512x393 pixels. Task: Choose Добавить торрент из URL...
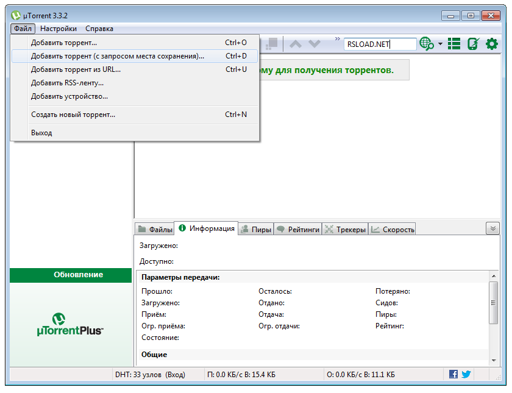pyautogui.click(x=135, y=69)
